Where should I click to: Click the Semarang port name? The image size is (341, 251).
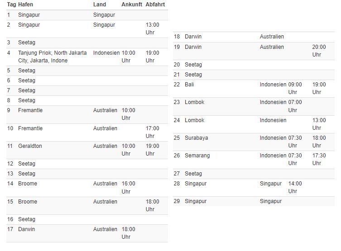(x=197, y=156)
